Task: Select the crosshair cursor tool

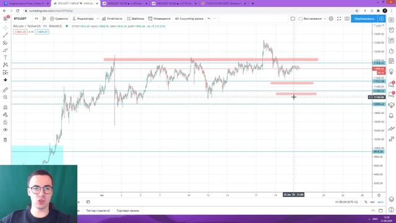Action: [6, 27]
